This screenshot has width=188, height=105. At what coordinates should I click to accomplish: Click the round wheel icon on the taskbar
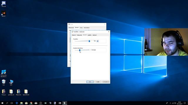coord(41,103)
